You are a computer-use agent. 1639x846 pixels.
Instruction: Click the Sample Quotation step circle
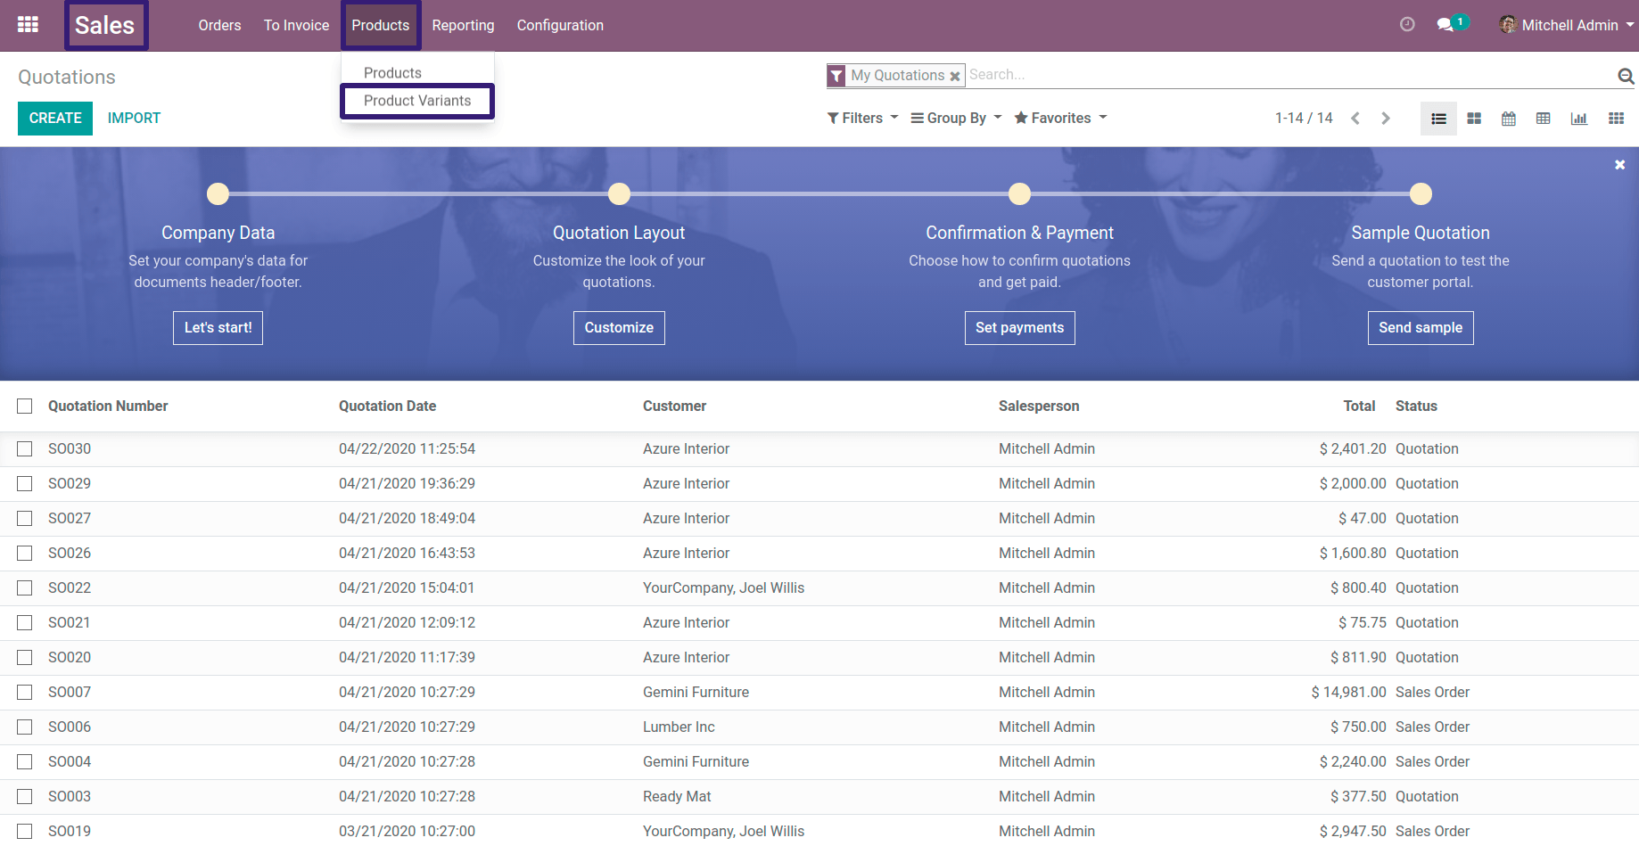[x=1421, y=193]
